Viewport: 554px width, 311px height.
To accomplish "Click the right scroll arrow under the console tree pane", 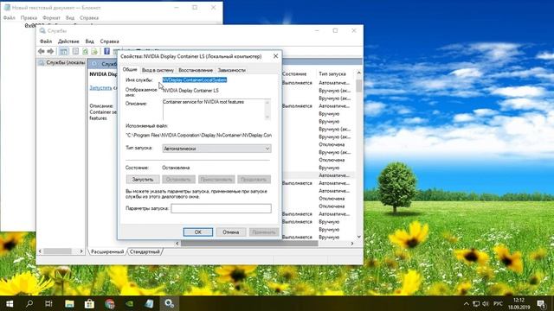I will (81, 251).
